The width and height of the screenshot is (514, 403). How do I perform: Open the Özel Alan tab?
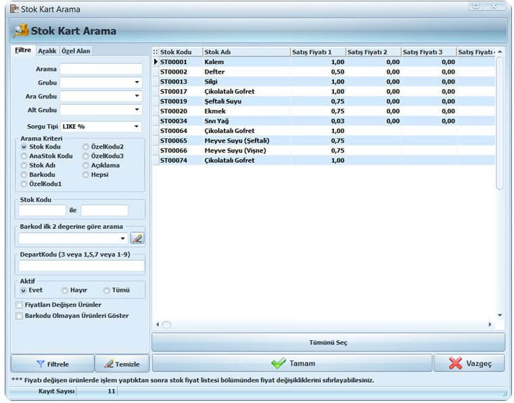pos(76,51)
